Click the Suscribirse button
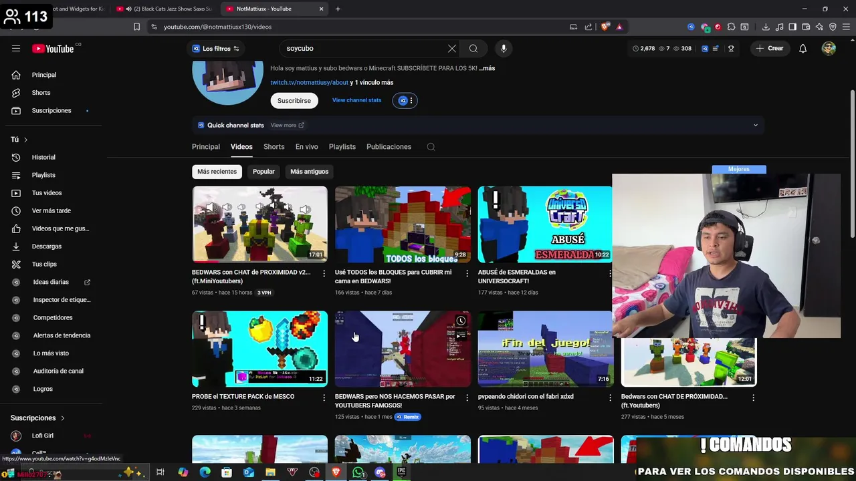This screenshot has height=481, width=856. (294, 100)
